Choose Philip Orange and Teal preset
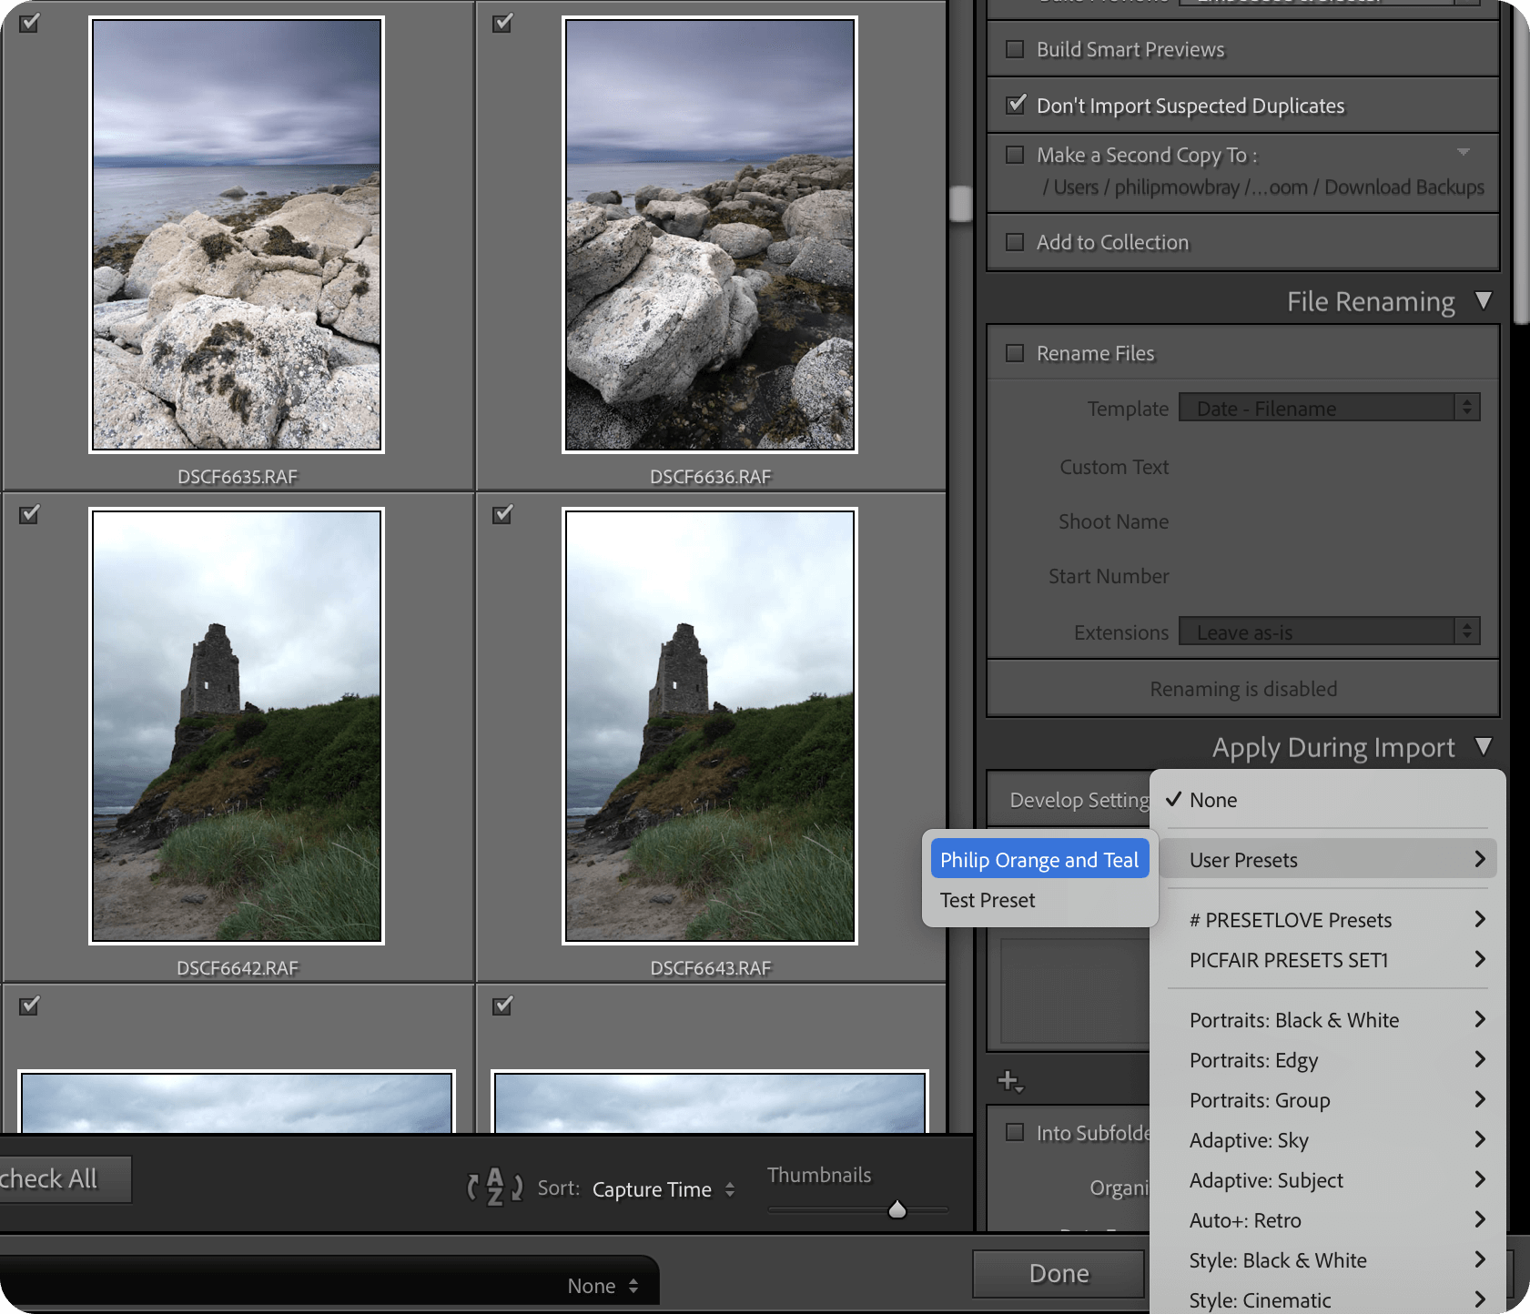This screenshot has width=1530, height=1314. [1039, 860]
